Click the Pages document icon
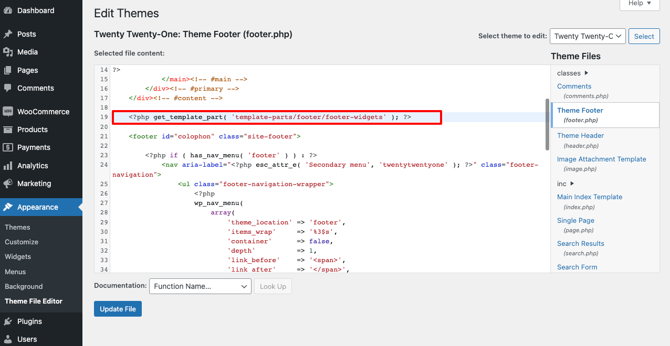The width and height of the screenshot is (670, 346). (8, 70)
